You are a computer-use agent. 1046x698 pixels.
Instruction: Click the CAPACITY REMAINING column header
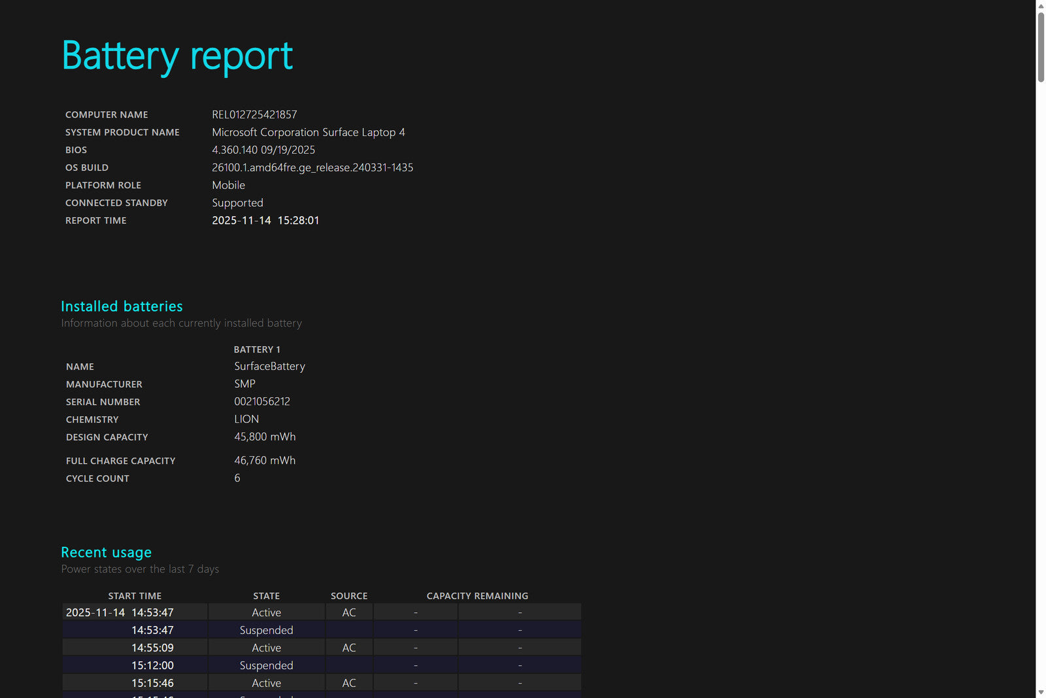pyautogui.click(x=477, y=596)
